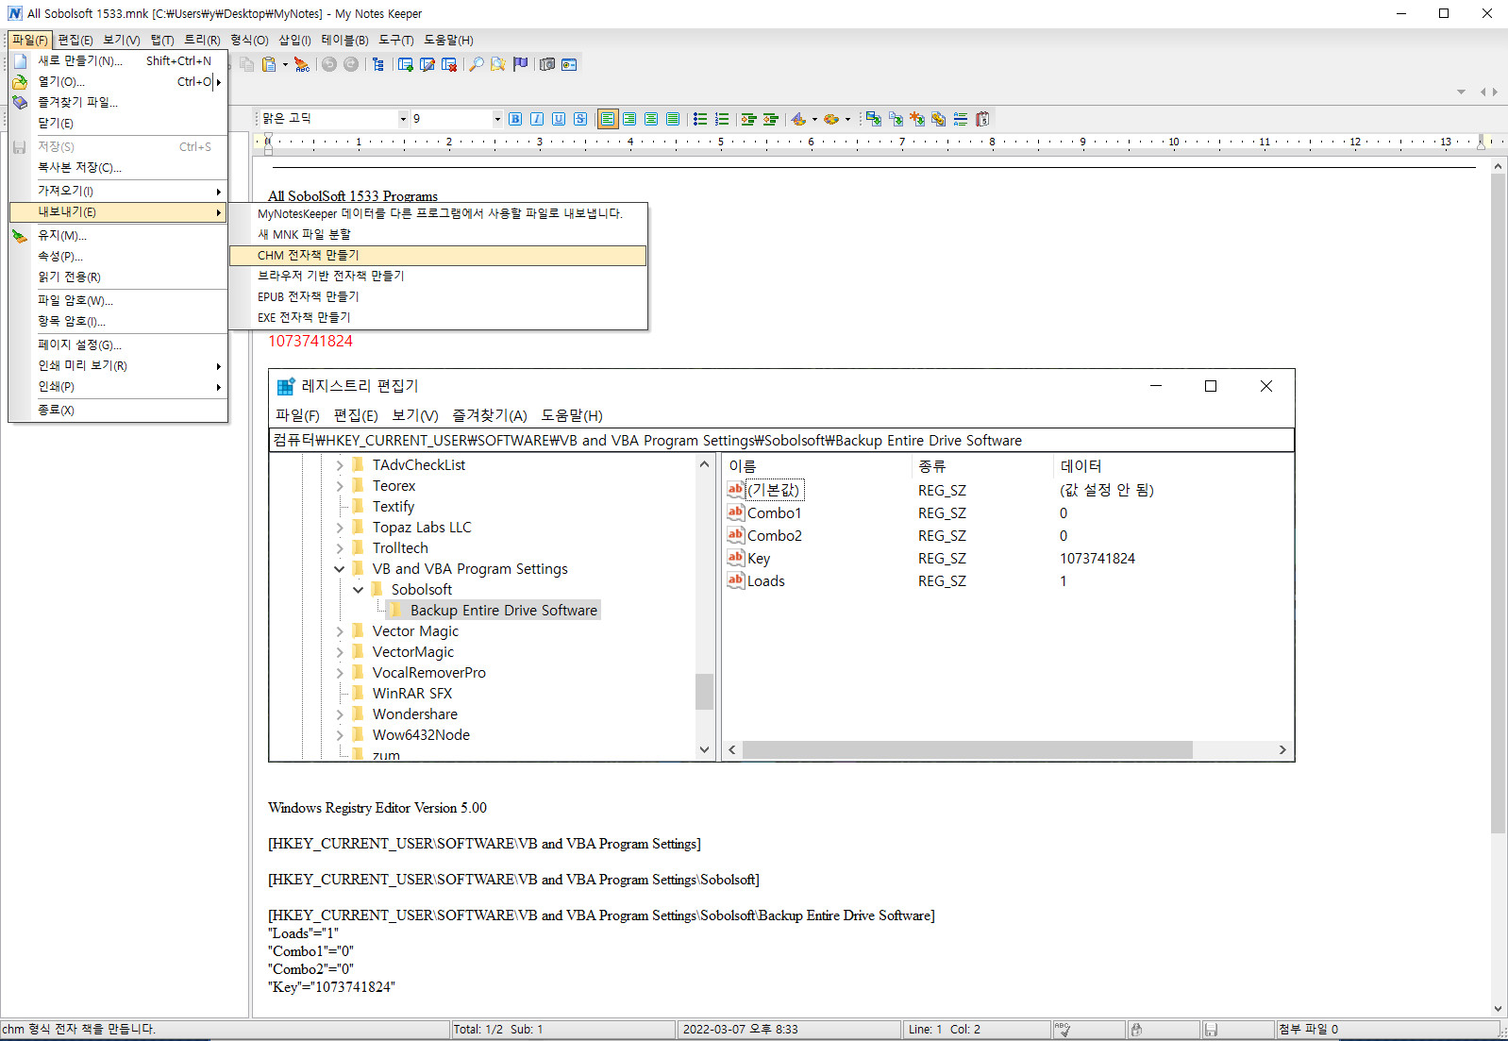
Task: Click the red 1073741824 text in note
Action: tap(310, 341)
